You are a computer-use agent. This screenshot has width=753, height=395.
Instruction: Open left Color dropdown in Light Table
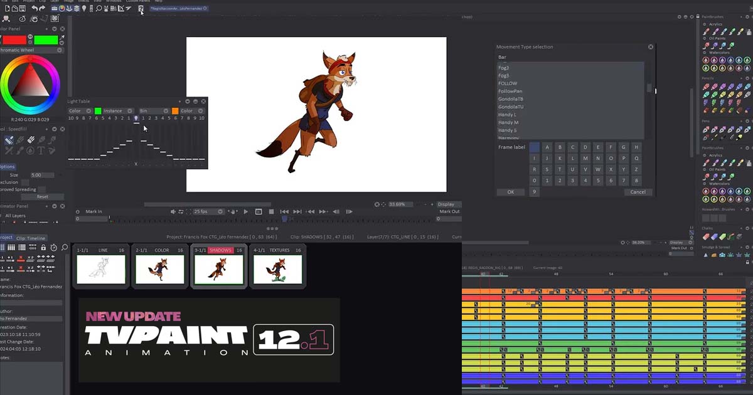click(80, 111)
